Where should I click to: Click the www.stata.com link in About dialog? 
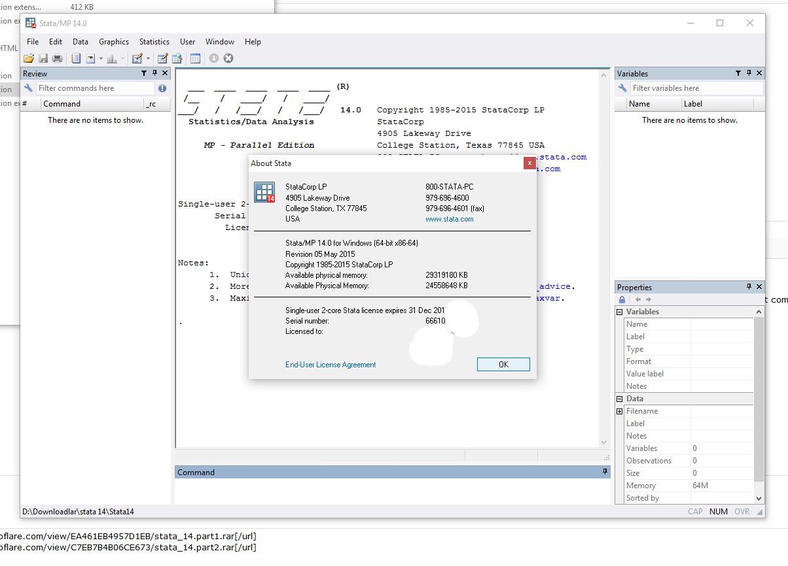click(x=450, y=220)
